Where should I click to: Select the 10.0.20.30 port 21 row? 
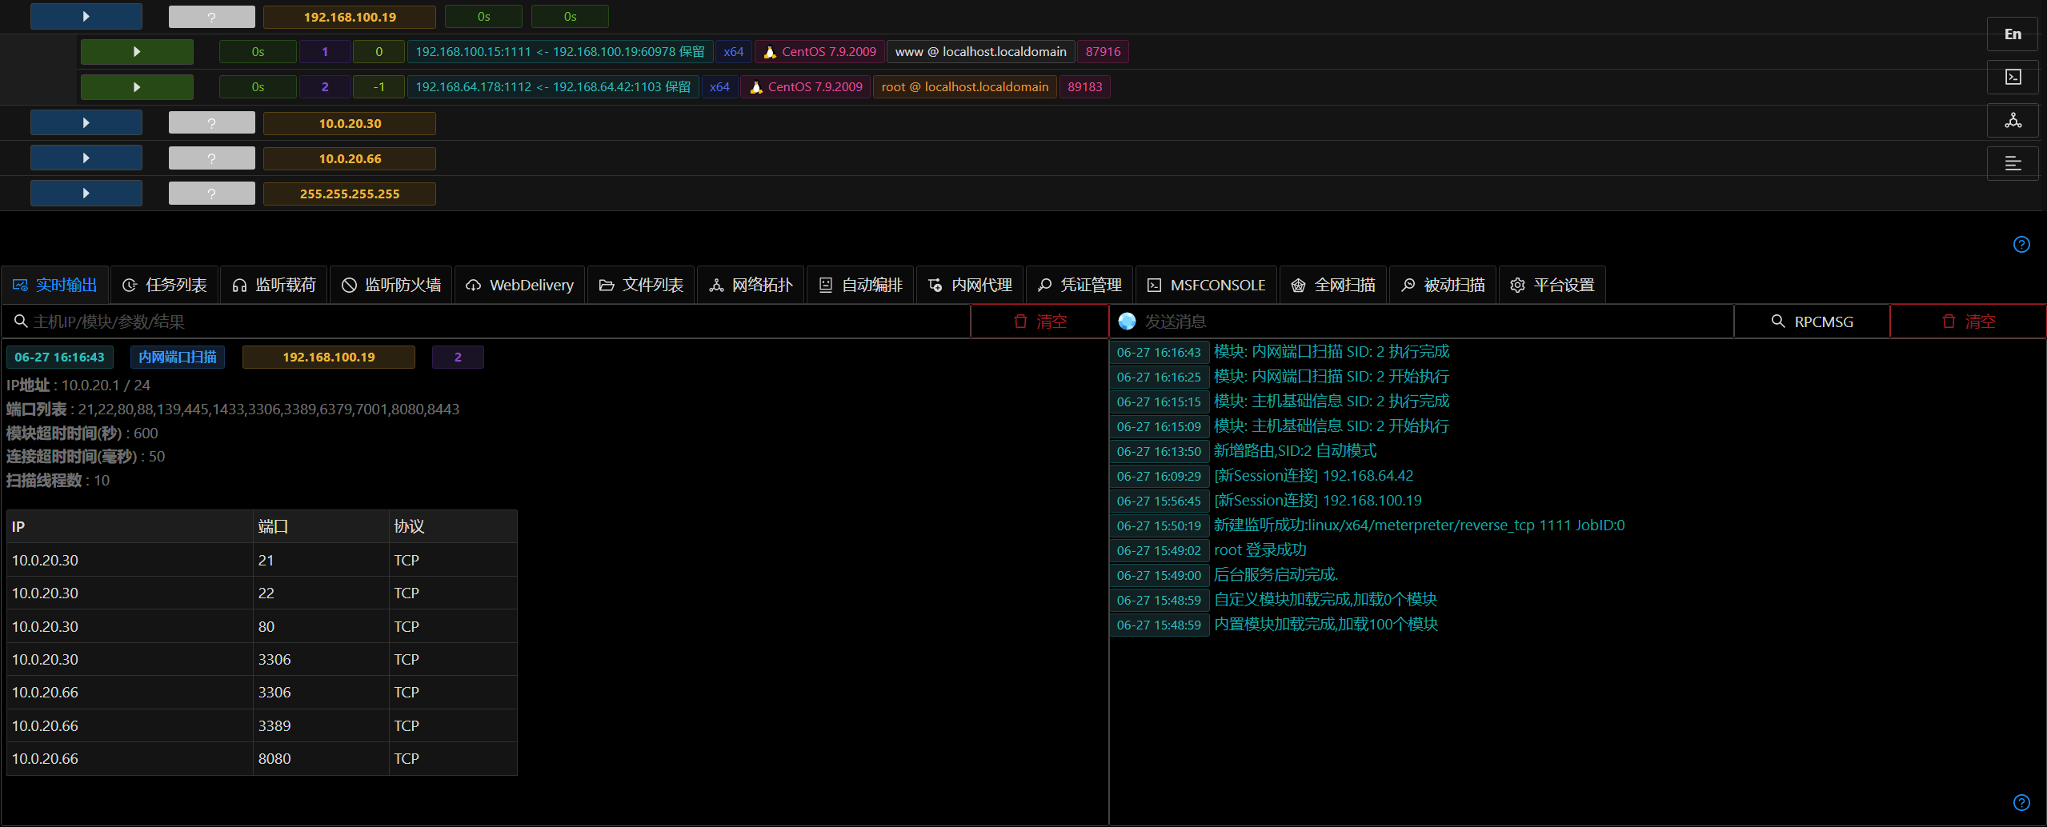point(262,560)
